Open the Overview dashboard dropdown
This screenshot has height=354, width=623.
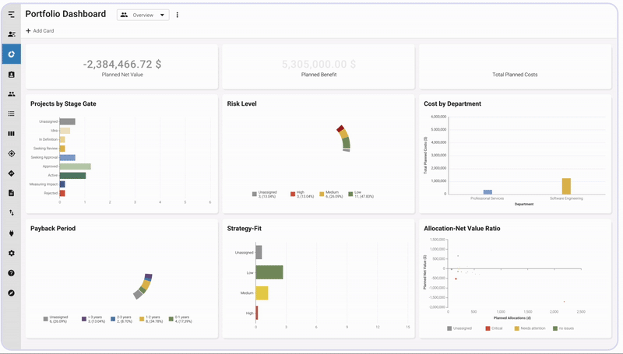coord(143,15)
